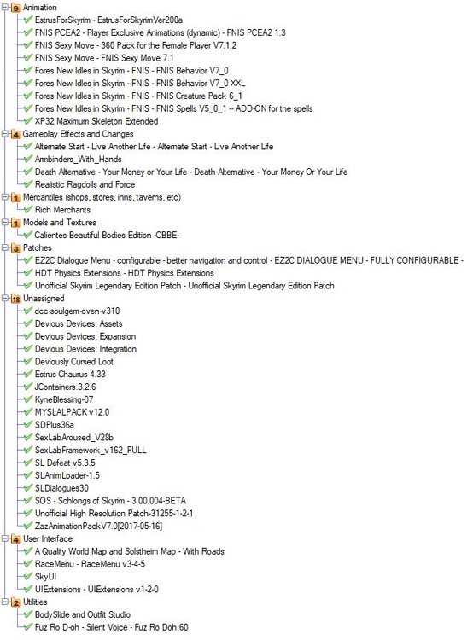The image size is (473, 640).
Task: Click checkmark icon beside KyneBlessing-07
Action: 28,399
